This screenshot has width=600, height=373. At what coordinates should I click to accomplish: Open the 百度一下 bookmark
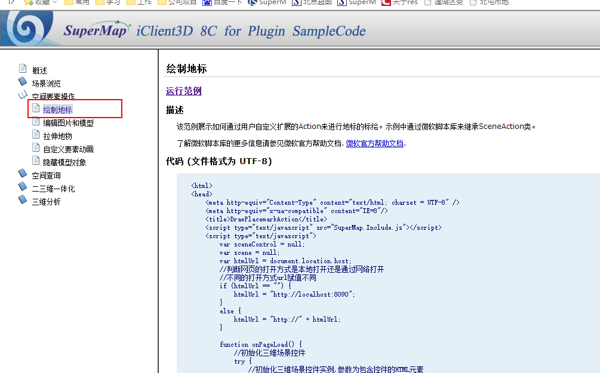222,2
